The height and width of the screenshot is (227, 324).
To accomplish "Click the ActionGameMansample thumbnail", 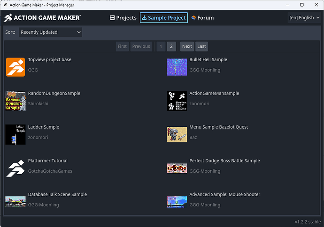I will pyautogui.click(x=177, y=101).
